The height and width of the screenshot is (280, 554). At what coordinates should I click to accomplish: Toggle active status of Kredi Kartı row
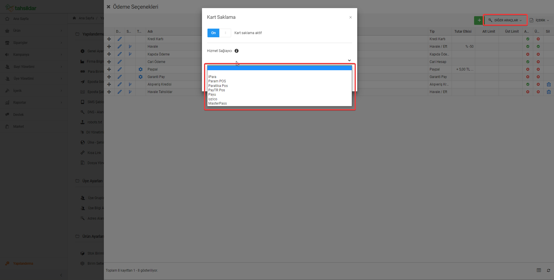click(528, 39)
